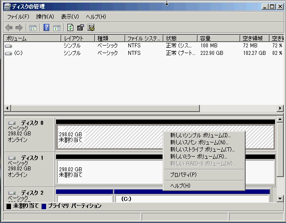Click 正常 (シス... status cell
The height and width of the screenshot is (223, 286).
point(179,46)
